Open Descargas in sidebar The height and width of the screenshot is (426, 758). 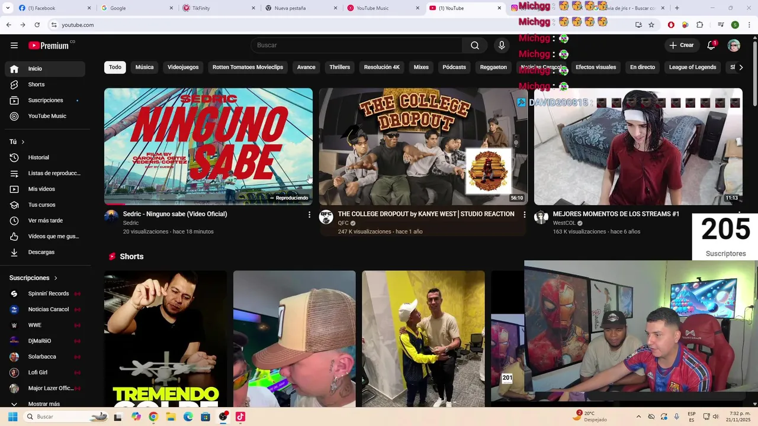click(x=45, y=252)
